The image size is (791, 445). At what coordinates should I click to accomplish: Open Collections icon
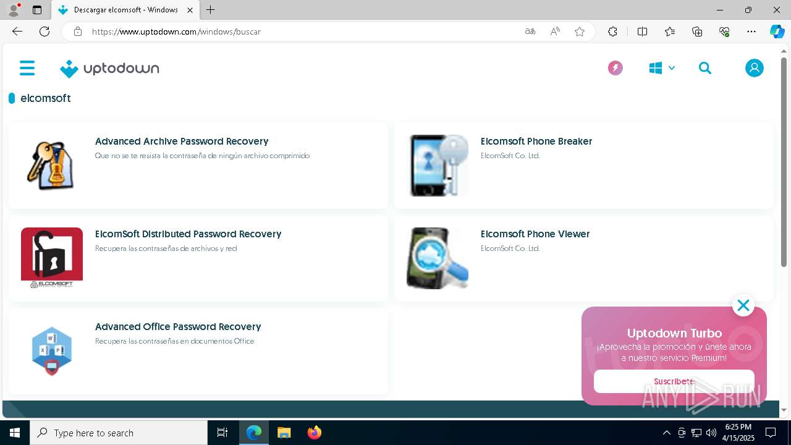697,32
